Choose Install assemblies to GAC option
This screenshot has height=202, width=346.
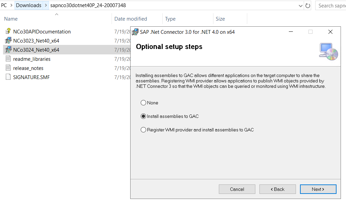(x=143, y=116)
